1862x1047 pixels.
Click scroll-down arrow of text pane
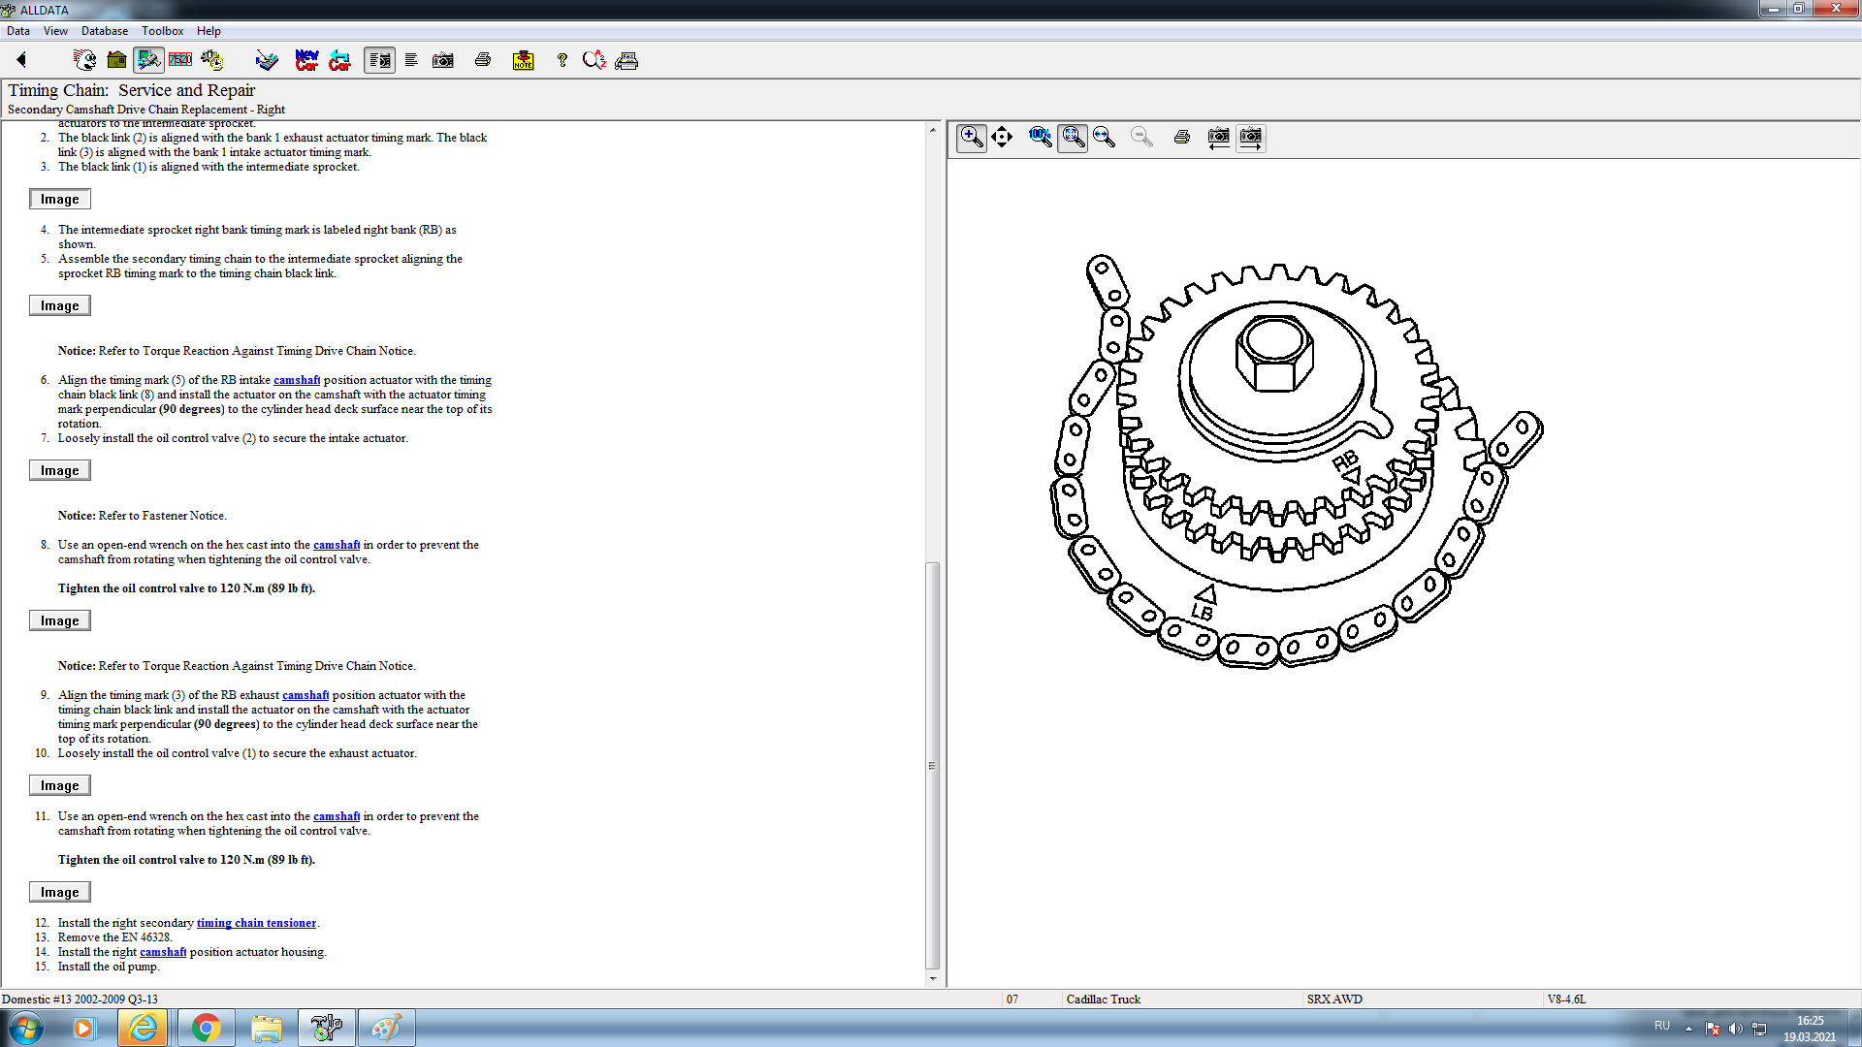(933, 978)
